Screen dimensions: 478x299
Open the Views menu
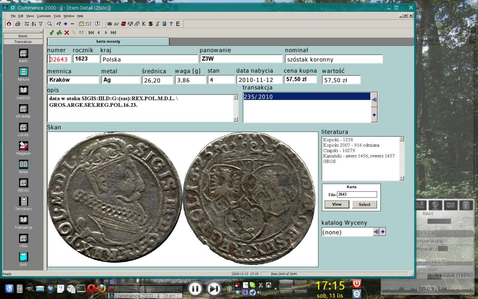point(30,16)
